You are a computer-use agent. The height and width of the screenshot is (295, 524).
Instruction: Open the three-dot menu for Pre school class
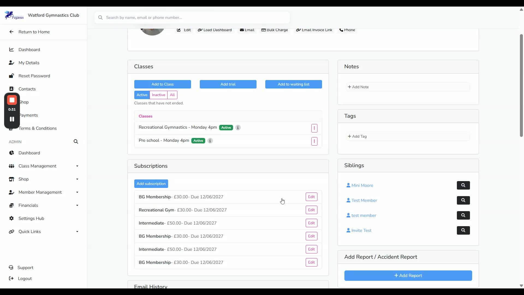click(x=314, y=141)
